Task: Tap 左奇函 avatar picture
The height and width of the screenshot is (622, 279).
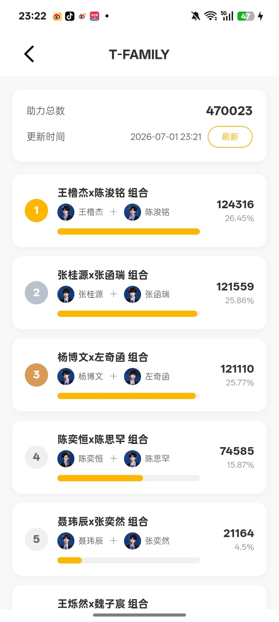Action: click(133, 377)
